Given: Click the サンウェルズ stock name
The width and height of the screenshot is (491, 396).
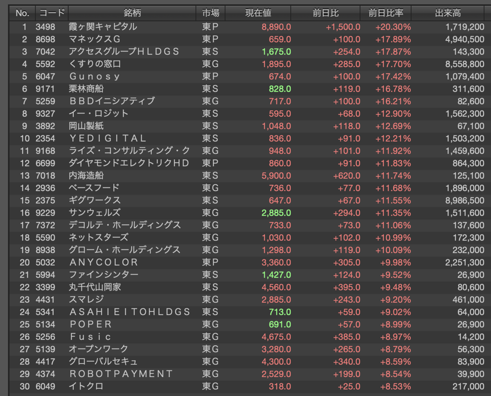Looking at the screenshot, I should (x=95, y=213).
